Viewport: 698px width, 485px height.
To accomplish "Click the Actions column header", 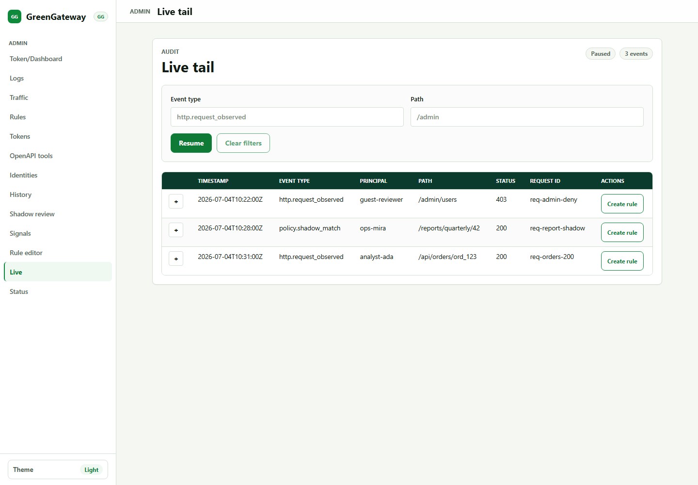I will (613, 181).
